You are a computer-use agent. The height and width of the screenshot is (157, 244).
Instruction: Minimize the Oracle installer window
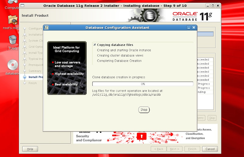click(208, 6)
